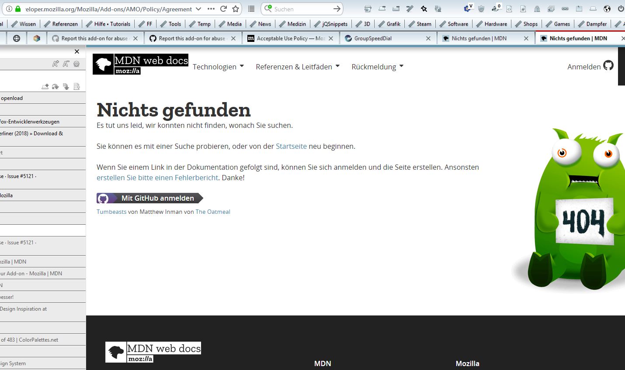Click the padlock toolbar icon
This screenshot has width=625, height=370.
[537, 9]
